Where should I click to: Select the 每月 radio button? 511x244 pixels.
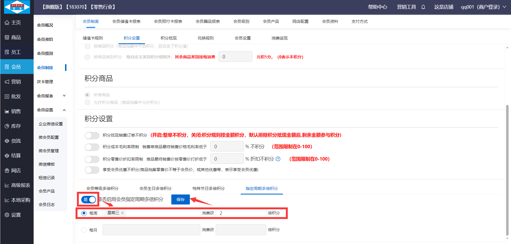coord(84,230)
